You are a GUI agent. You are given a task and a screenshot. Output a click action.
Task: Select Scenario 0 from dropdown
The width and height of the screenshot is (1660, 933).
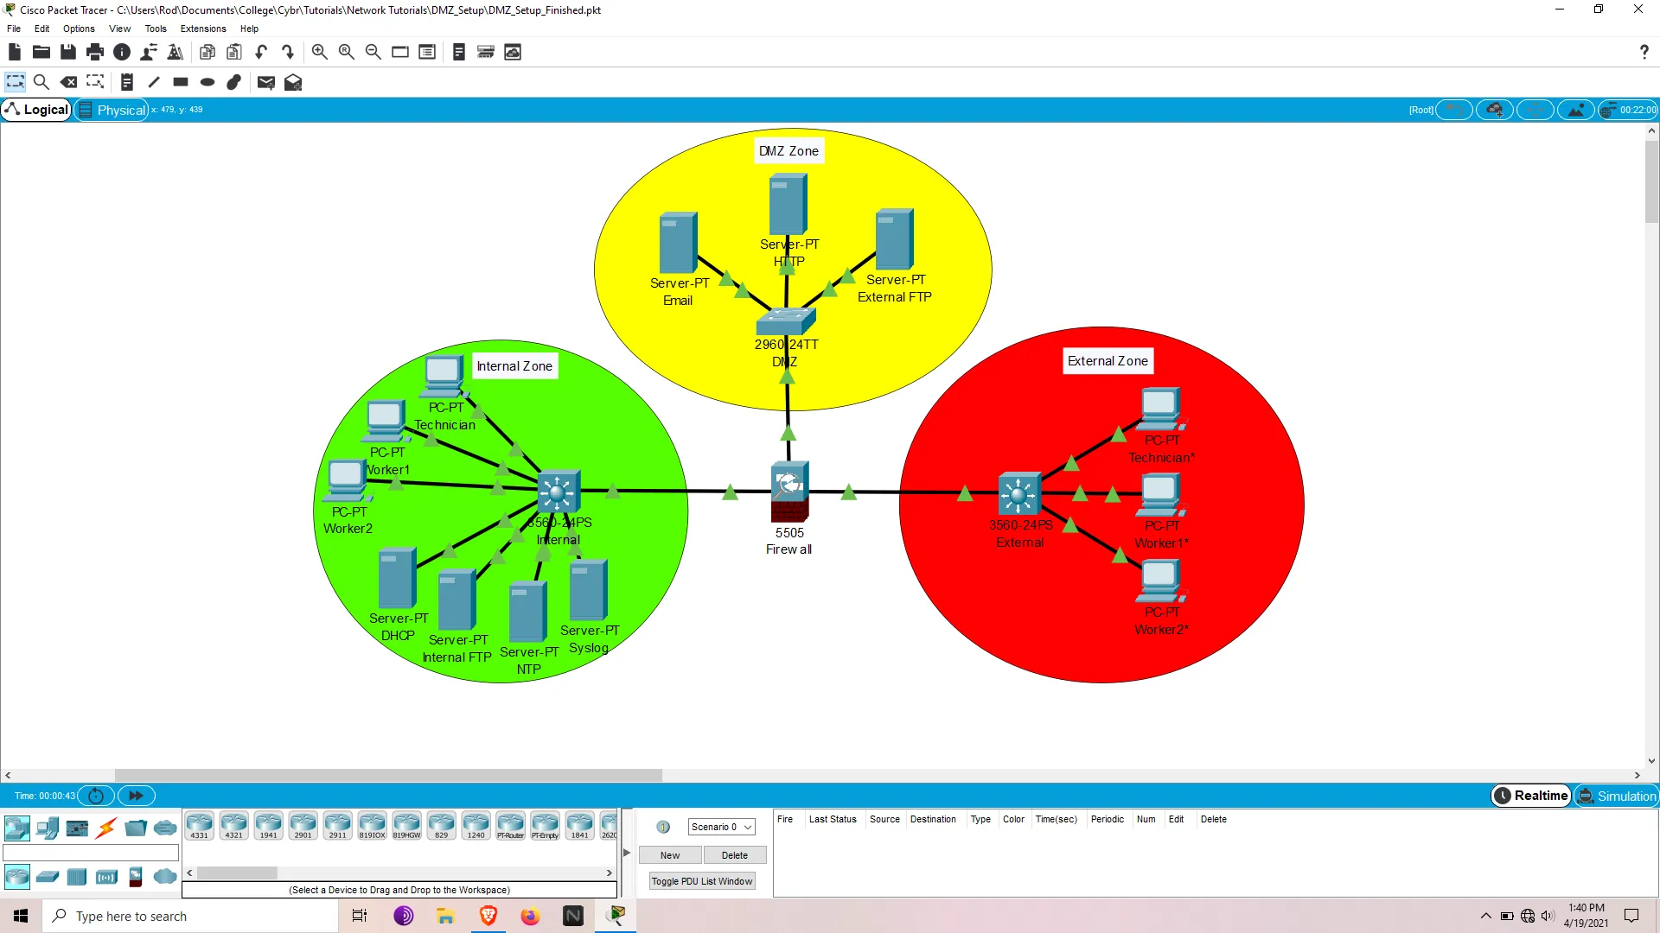(720, 826)
